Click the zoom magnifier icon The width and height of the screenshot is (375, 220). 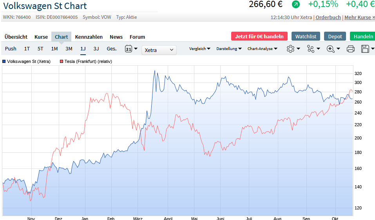click(330, 49)
